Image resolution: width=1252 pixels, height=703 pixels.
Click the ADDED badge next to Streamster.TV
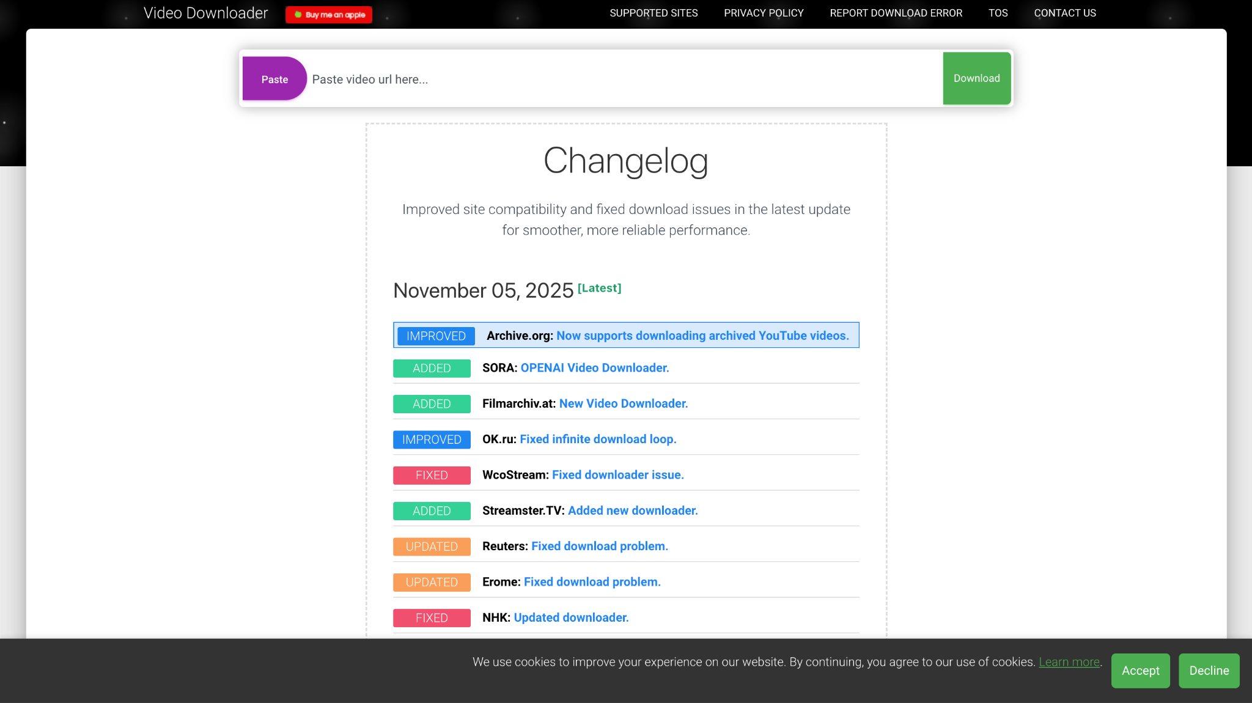(431, 510)
